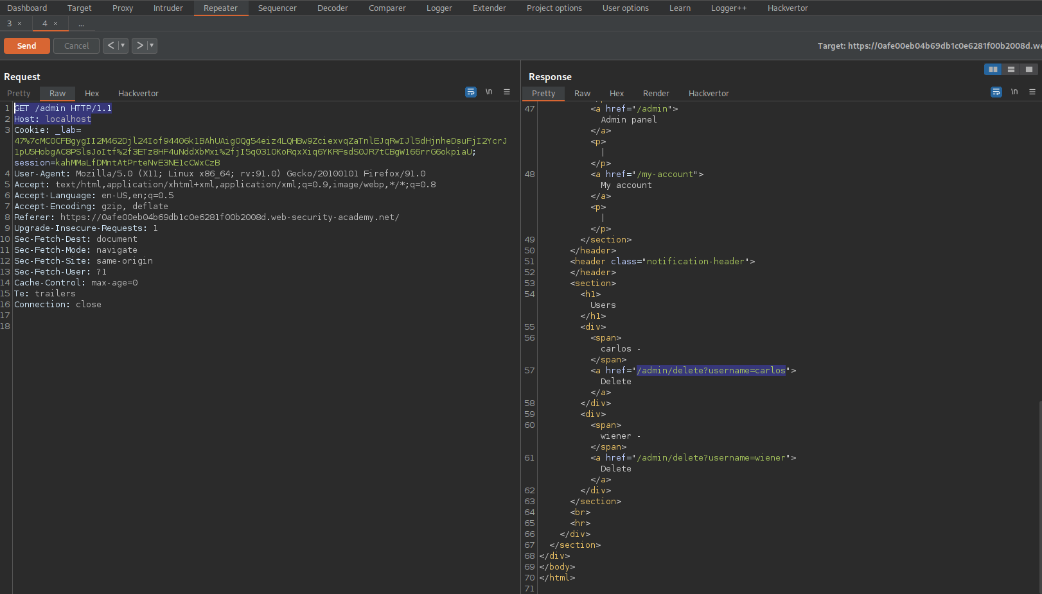Screen dimensions: 1042x594
Task: Click the "notification-header" class text
Action: 696,262
